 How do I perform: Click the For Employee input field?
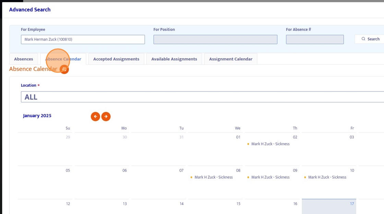click(x=83, y=39)
